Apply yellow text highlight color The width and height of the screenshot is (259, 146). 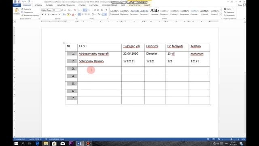coord(68,15)
